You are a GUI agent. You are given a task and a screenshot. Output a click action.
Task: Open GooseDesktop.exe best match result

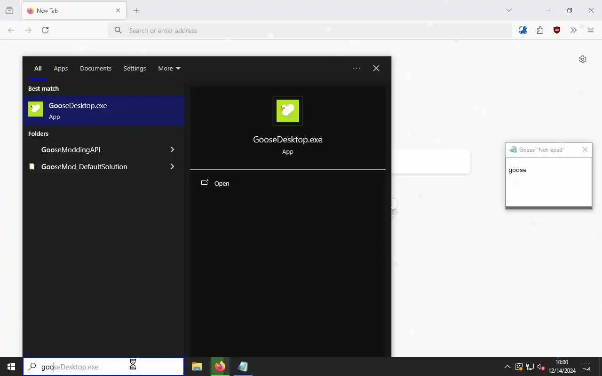click(103, 111)
